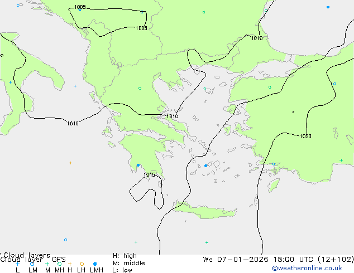The image size is (354, 273).
Task: Click the green plus marker over southern Turkey
Action: (x=341, y=160)
